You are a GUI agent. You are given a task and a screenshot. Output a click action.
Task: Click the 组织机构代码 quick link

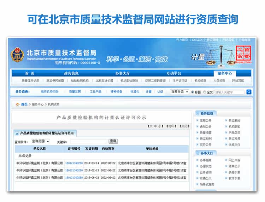click(x=49, y=91)
